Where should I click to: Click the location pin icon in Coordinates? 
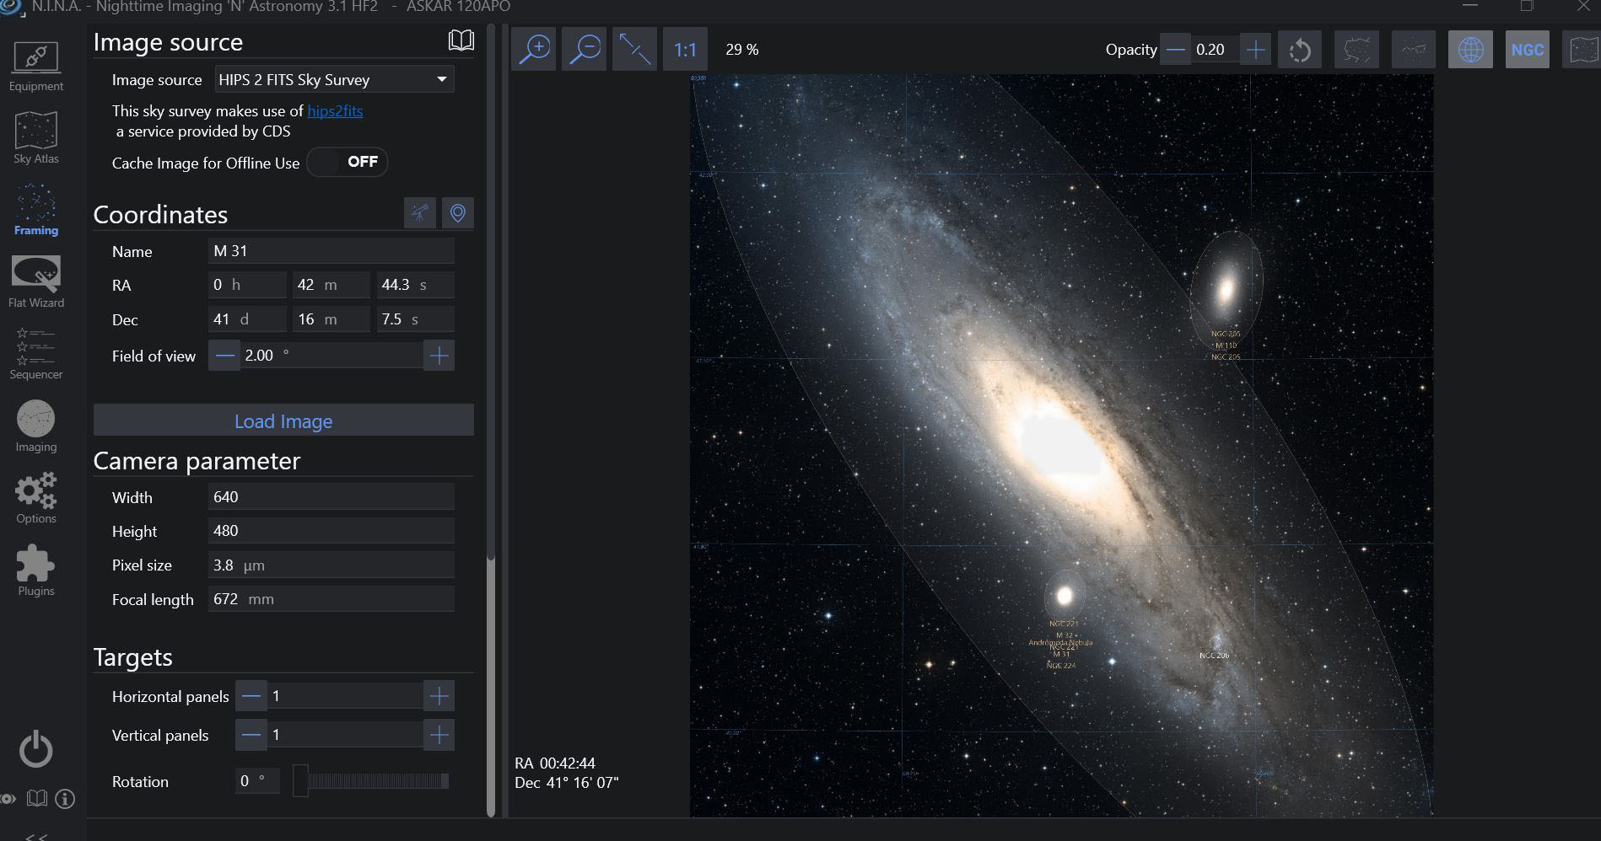(x=458, y=213)
